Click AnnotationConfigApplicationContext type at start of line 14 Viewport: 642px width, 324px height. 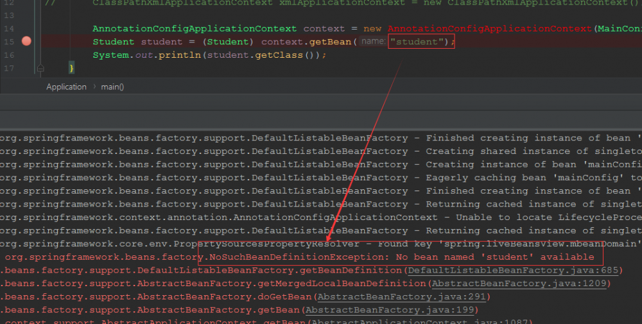(x=195, y=29)
